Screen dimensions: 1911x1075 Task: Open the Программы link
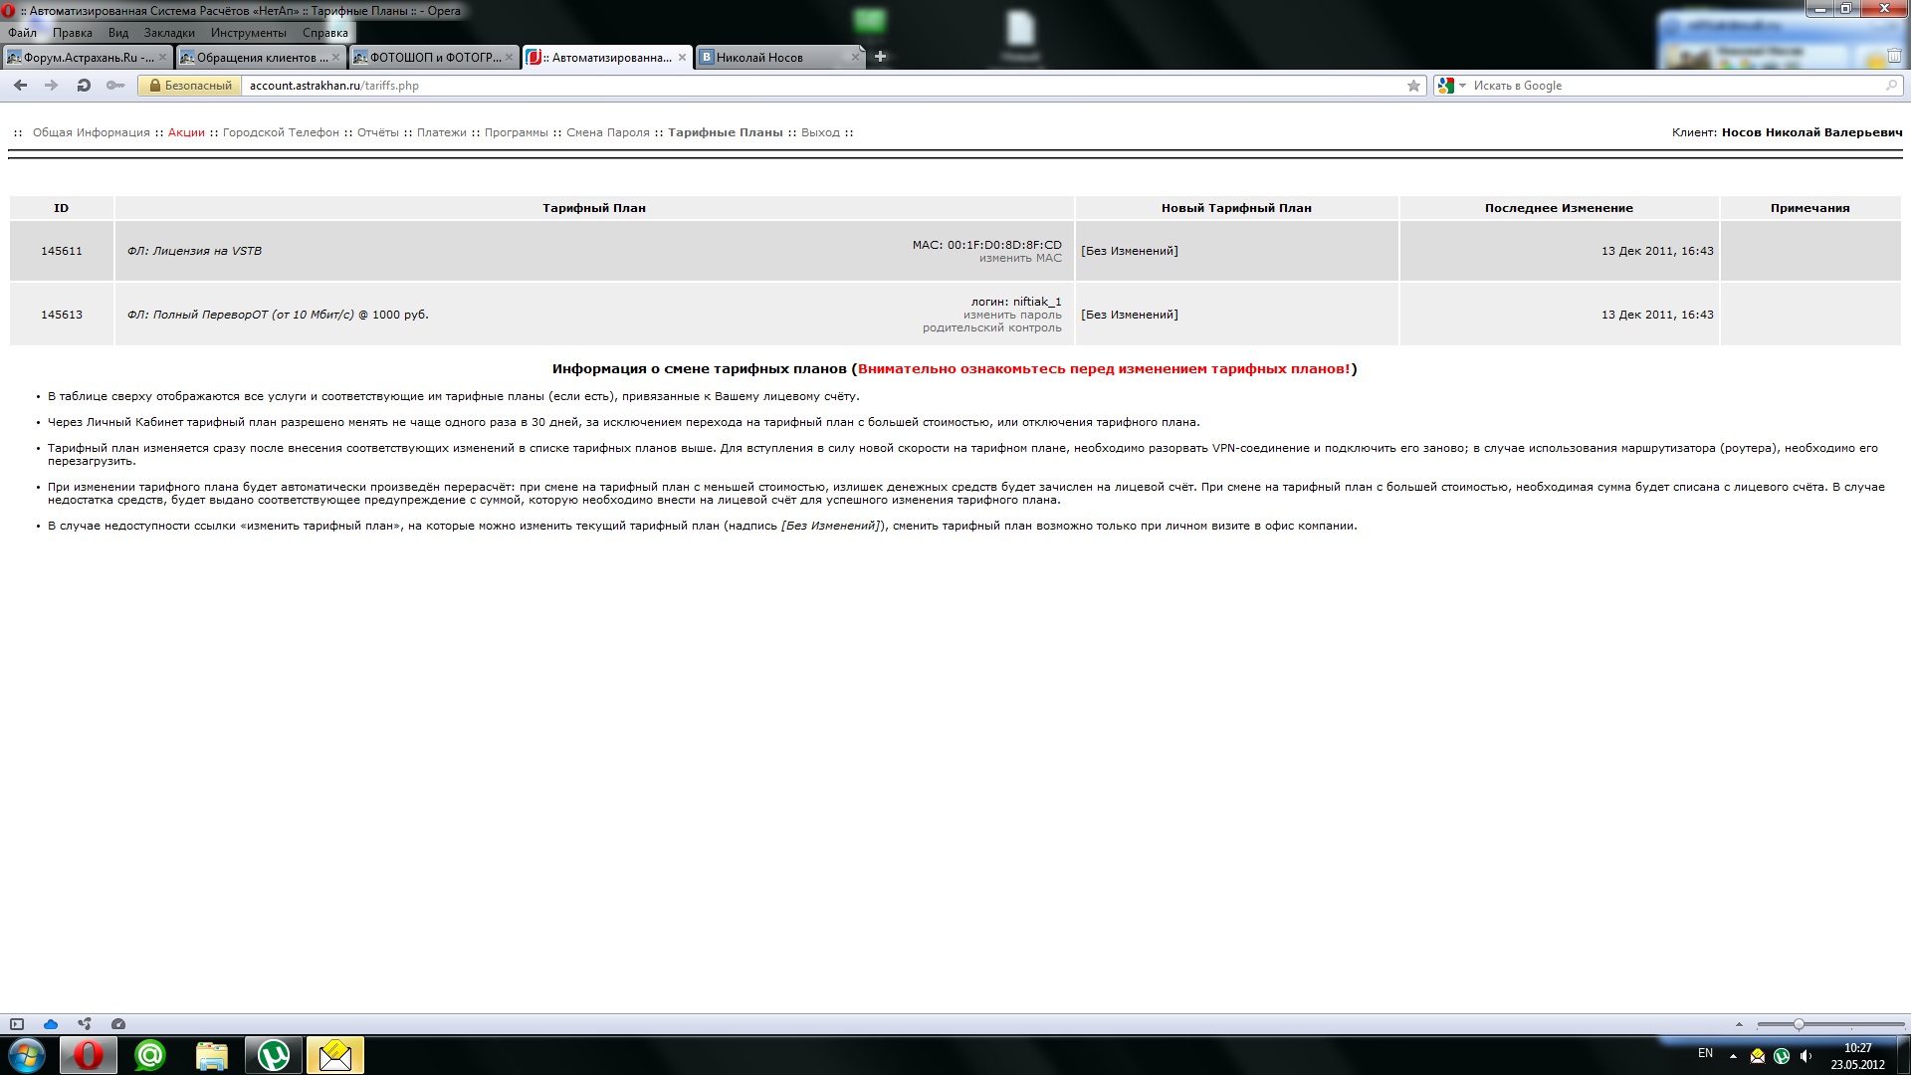(517, 132)
